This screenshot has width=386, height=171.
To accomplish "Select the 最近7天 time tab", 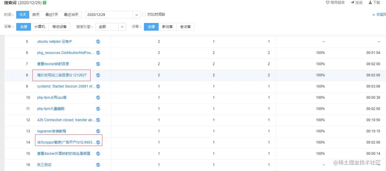I will tap(52, 15).
